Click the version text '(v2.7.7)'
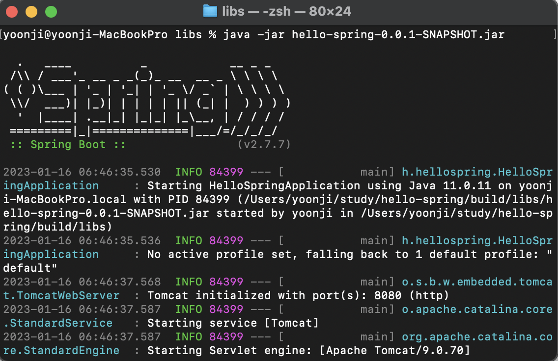Viewport: 558px width, 361px height. coord(264,145)
